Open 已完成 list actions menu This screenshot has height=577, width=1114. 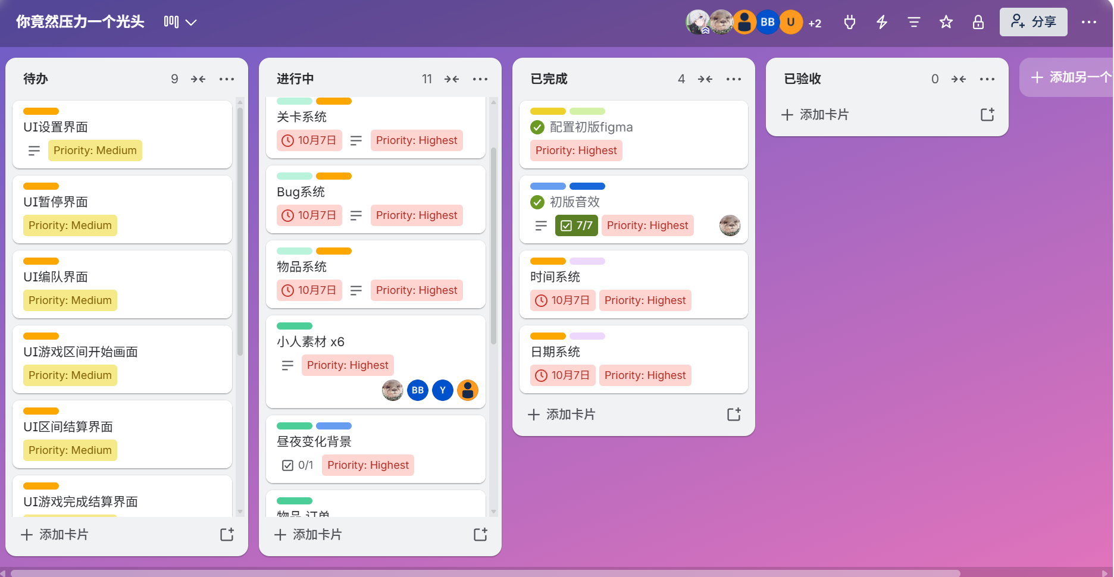tap(734, 79)
